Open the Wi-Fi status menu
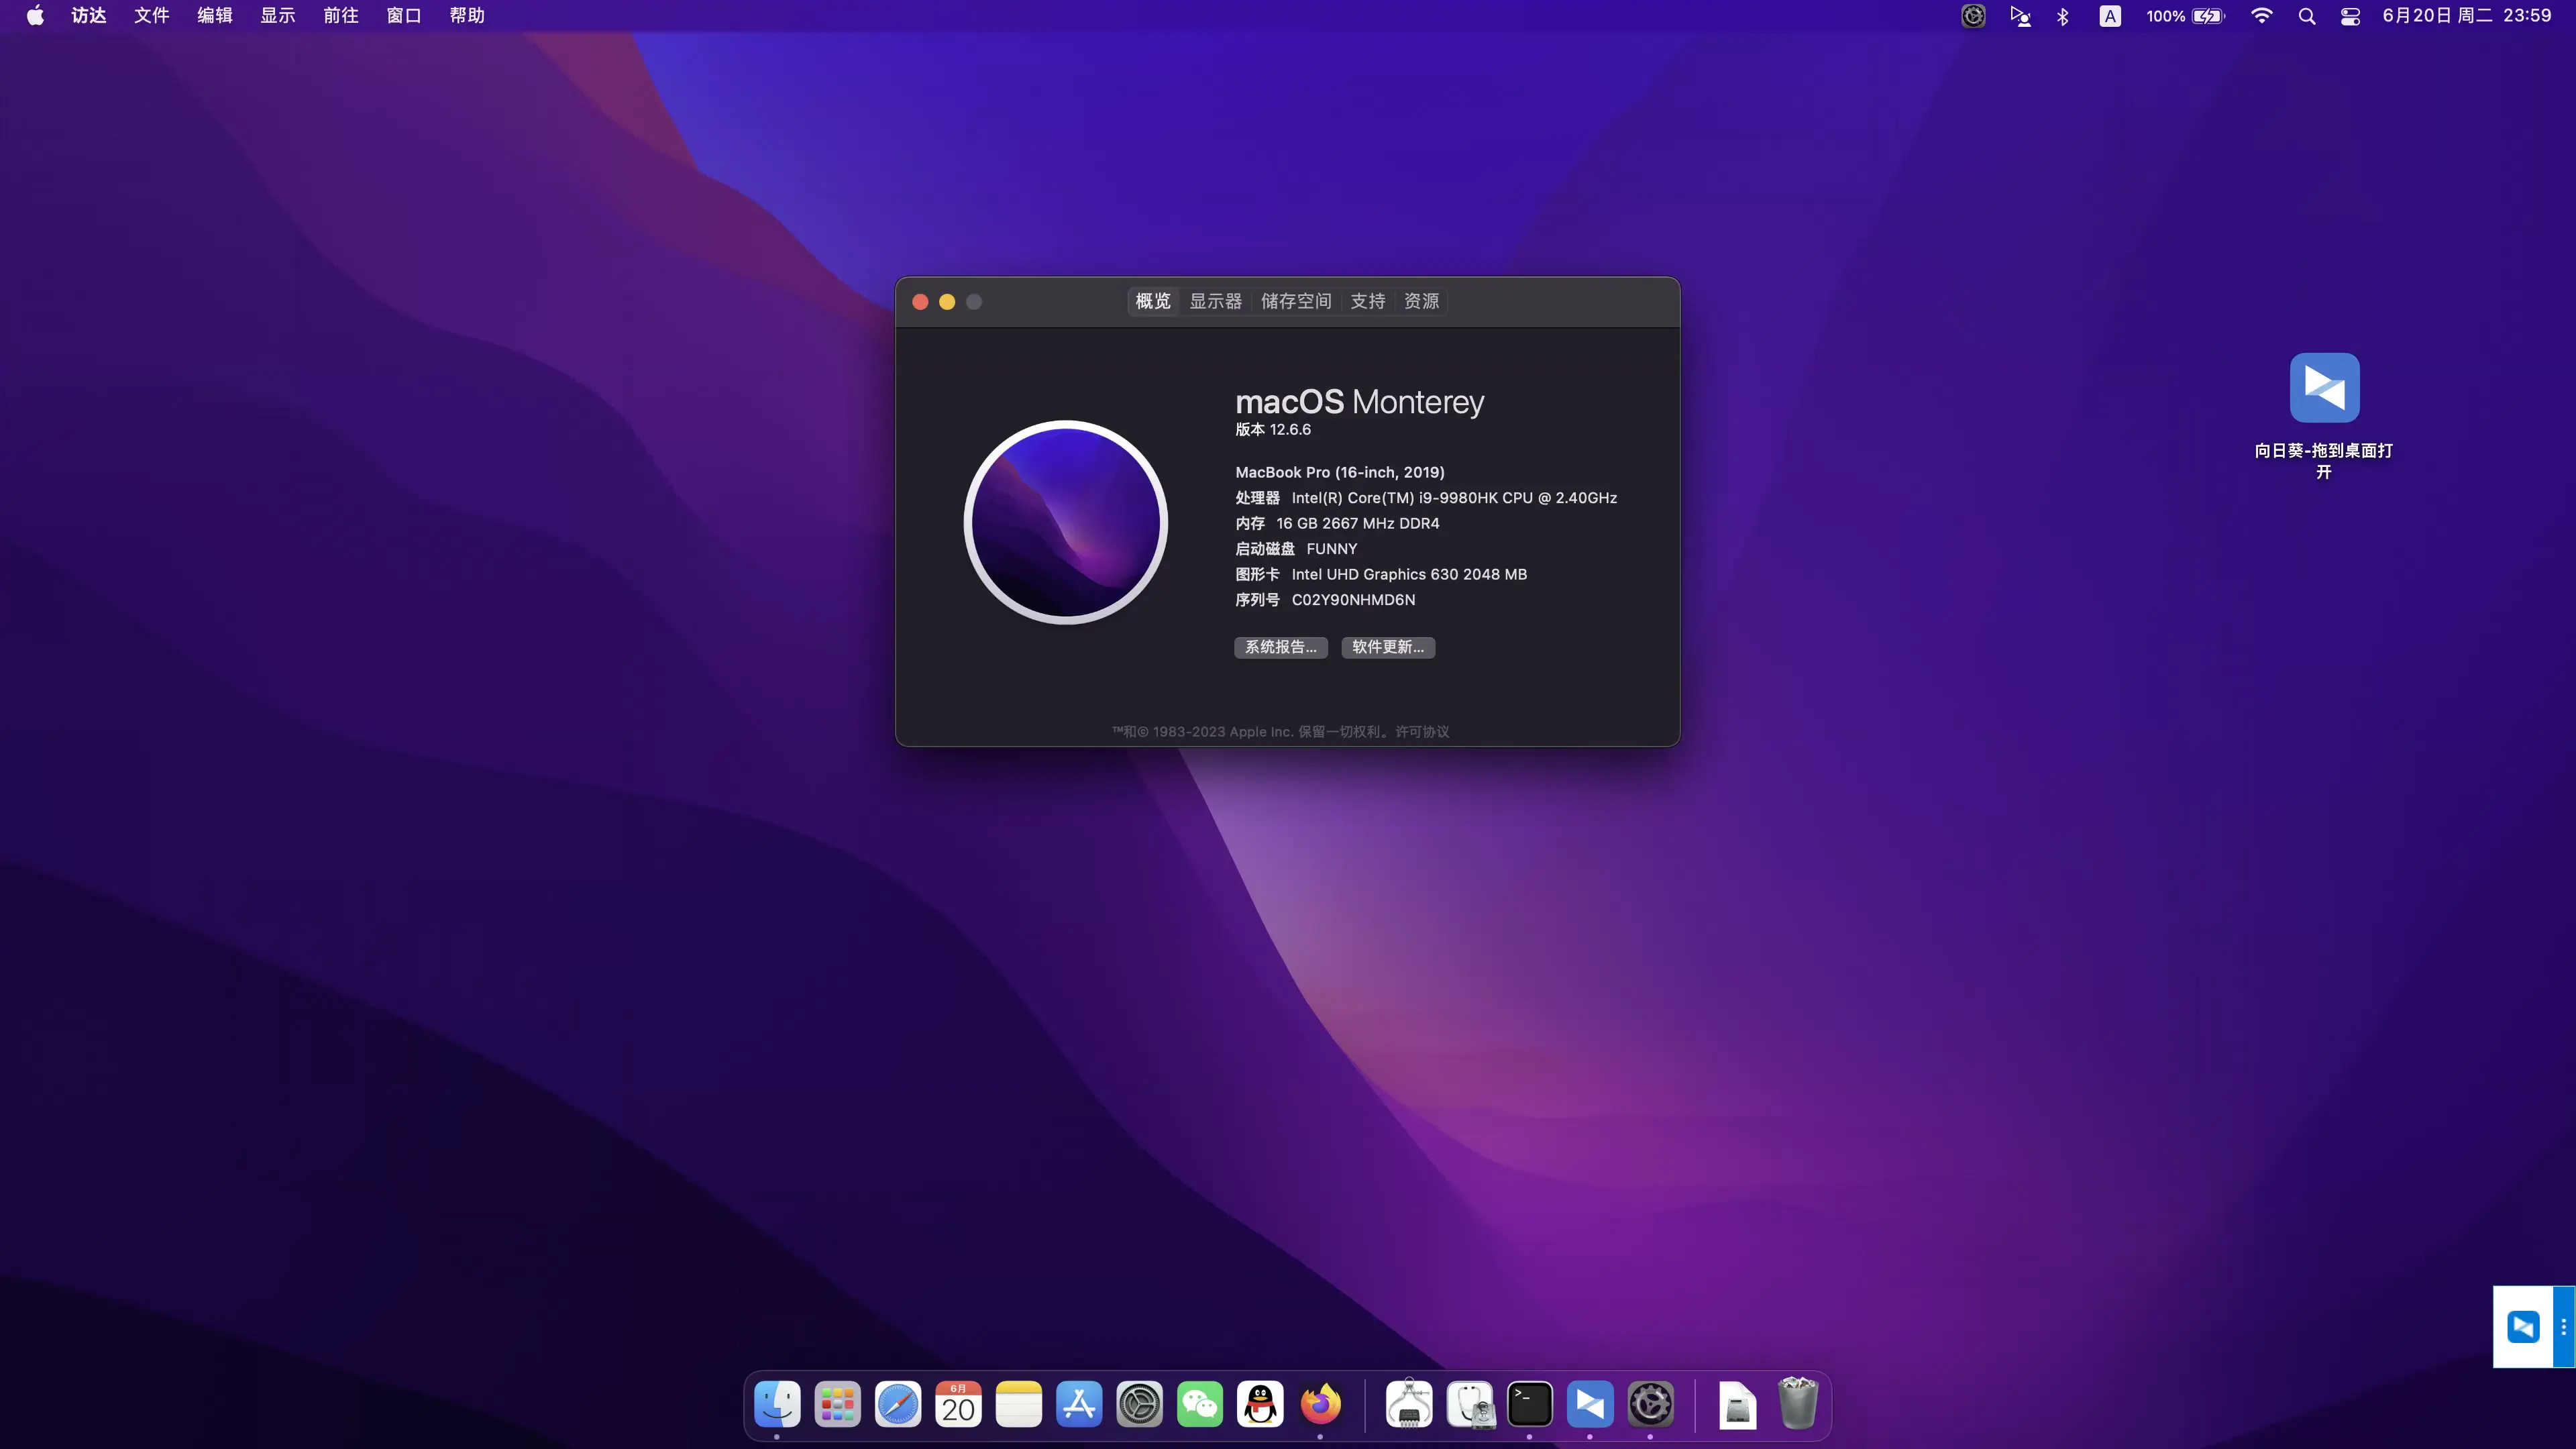 (x=2260, y=16)
